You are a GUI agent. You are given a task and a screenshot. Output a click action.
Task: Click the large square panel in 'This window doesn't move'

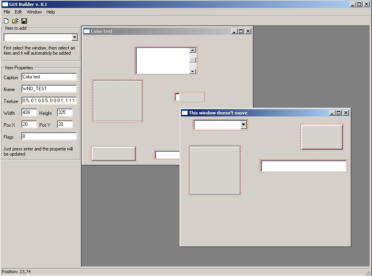tap(215, 170)
